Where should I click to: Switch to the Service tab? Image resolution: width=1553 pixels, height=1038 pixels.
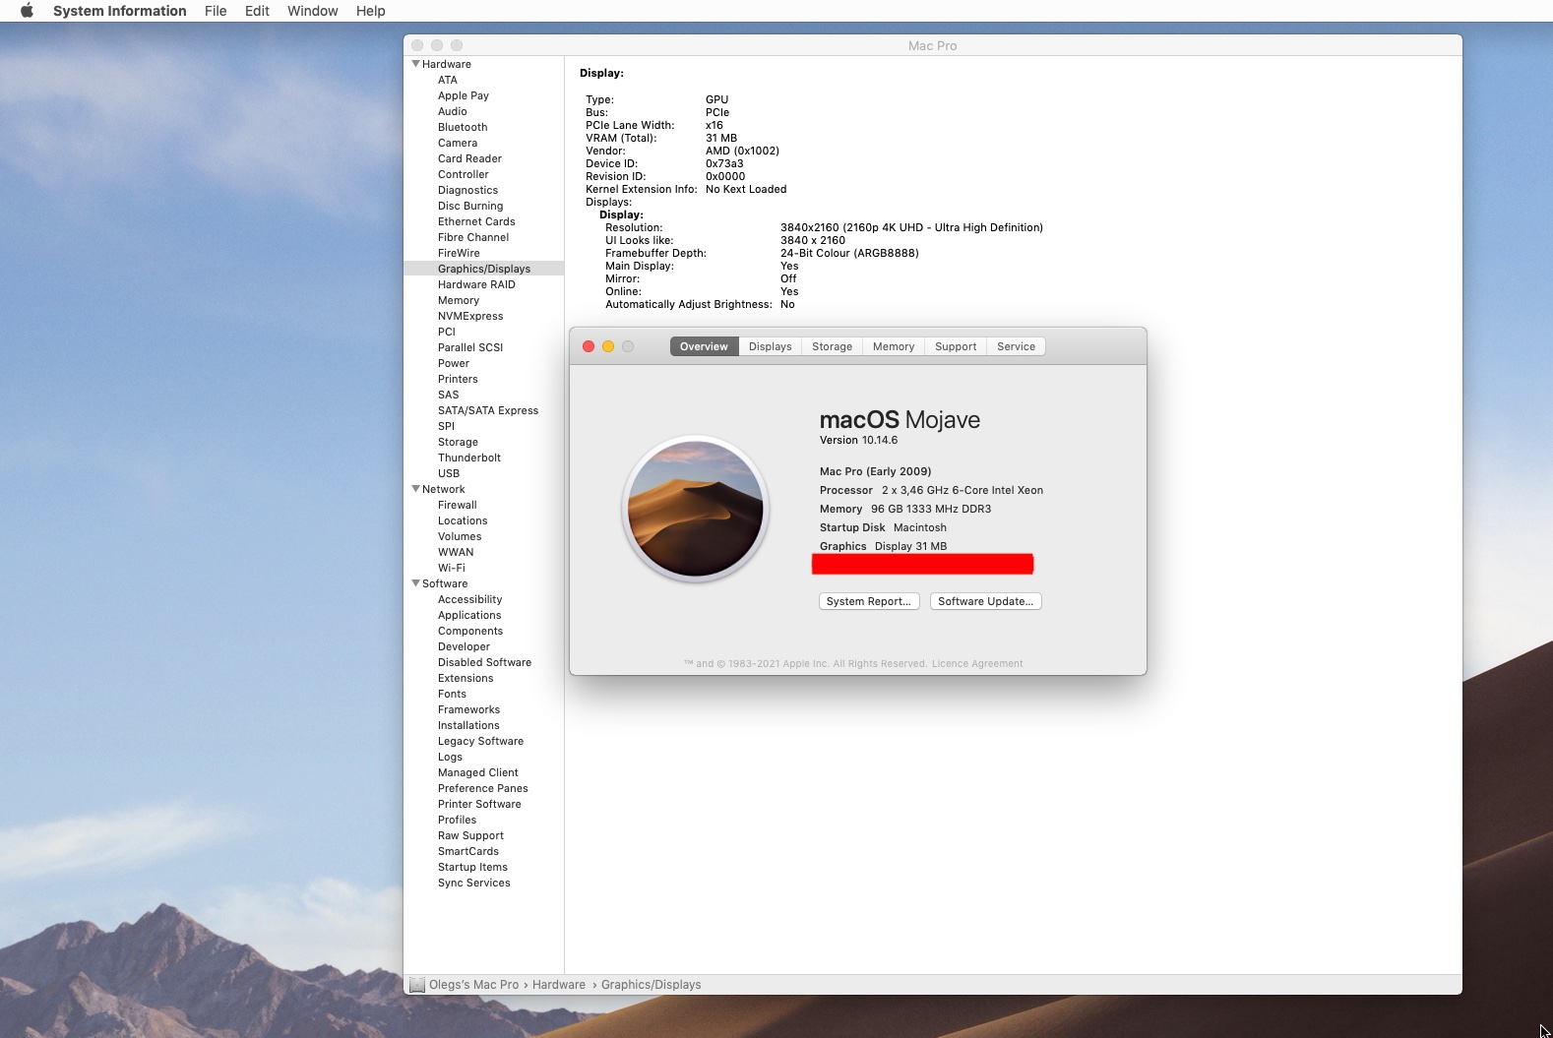coord(1016,346)
